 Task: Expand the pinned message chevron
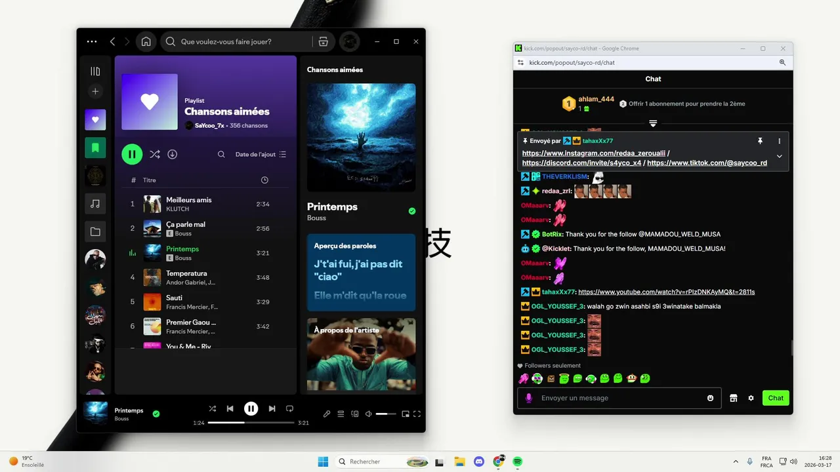click(779, 156)
